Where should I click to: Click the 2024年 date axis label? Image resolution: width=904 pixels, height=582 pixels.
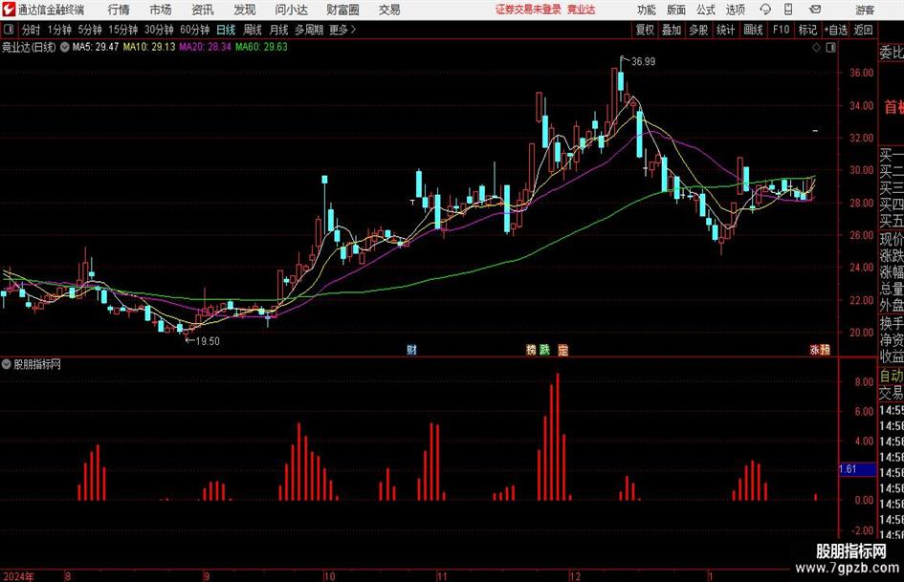click(x=18, y=576)
